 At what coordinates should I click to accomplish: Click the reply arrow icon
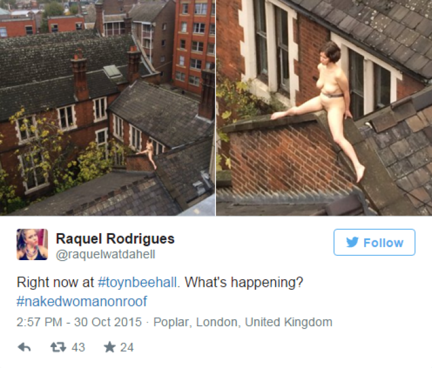tap(24, 348)
